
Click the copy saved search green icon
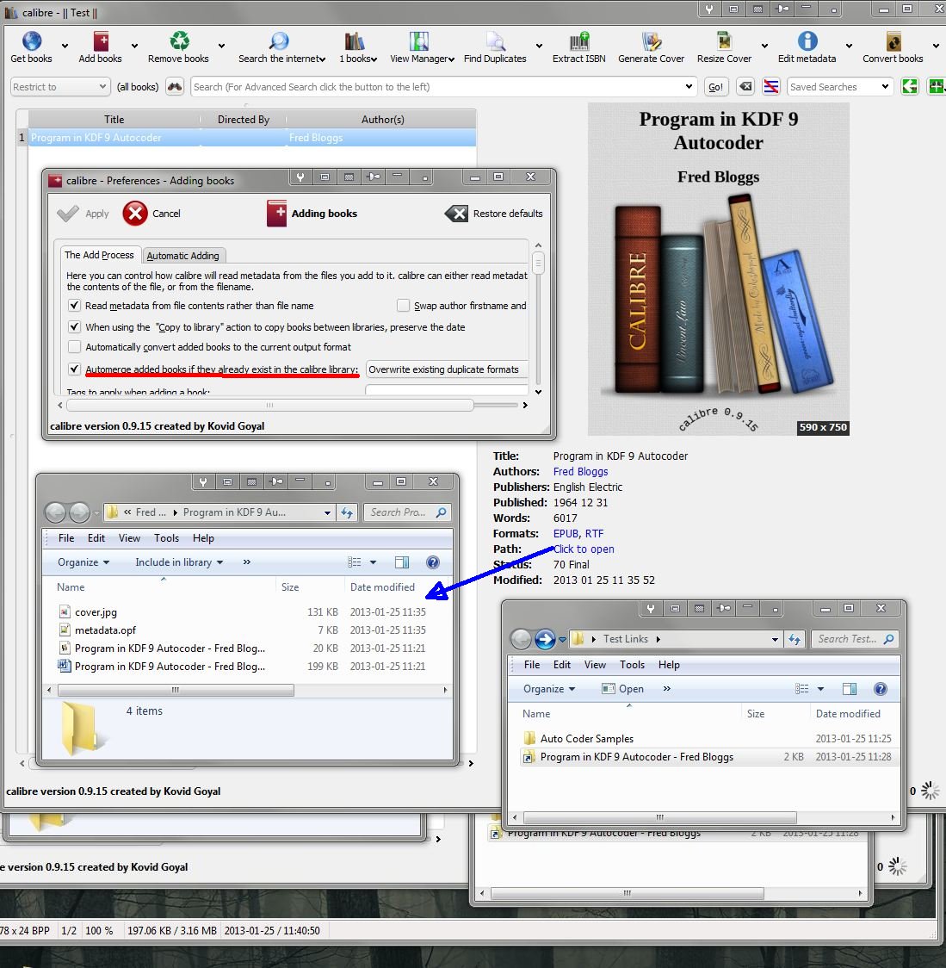[910, 87]
